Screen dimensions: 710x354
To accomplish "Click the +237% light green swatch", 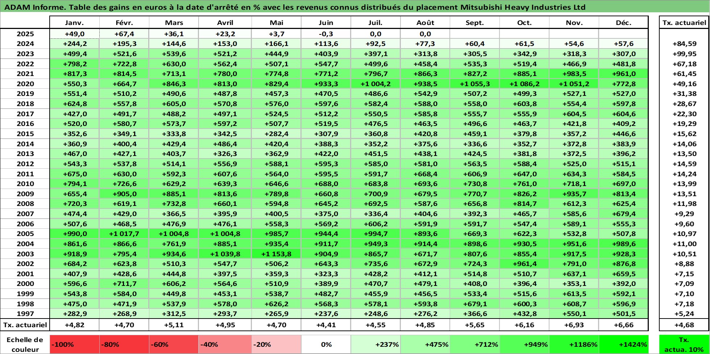I will coord(375,345).
